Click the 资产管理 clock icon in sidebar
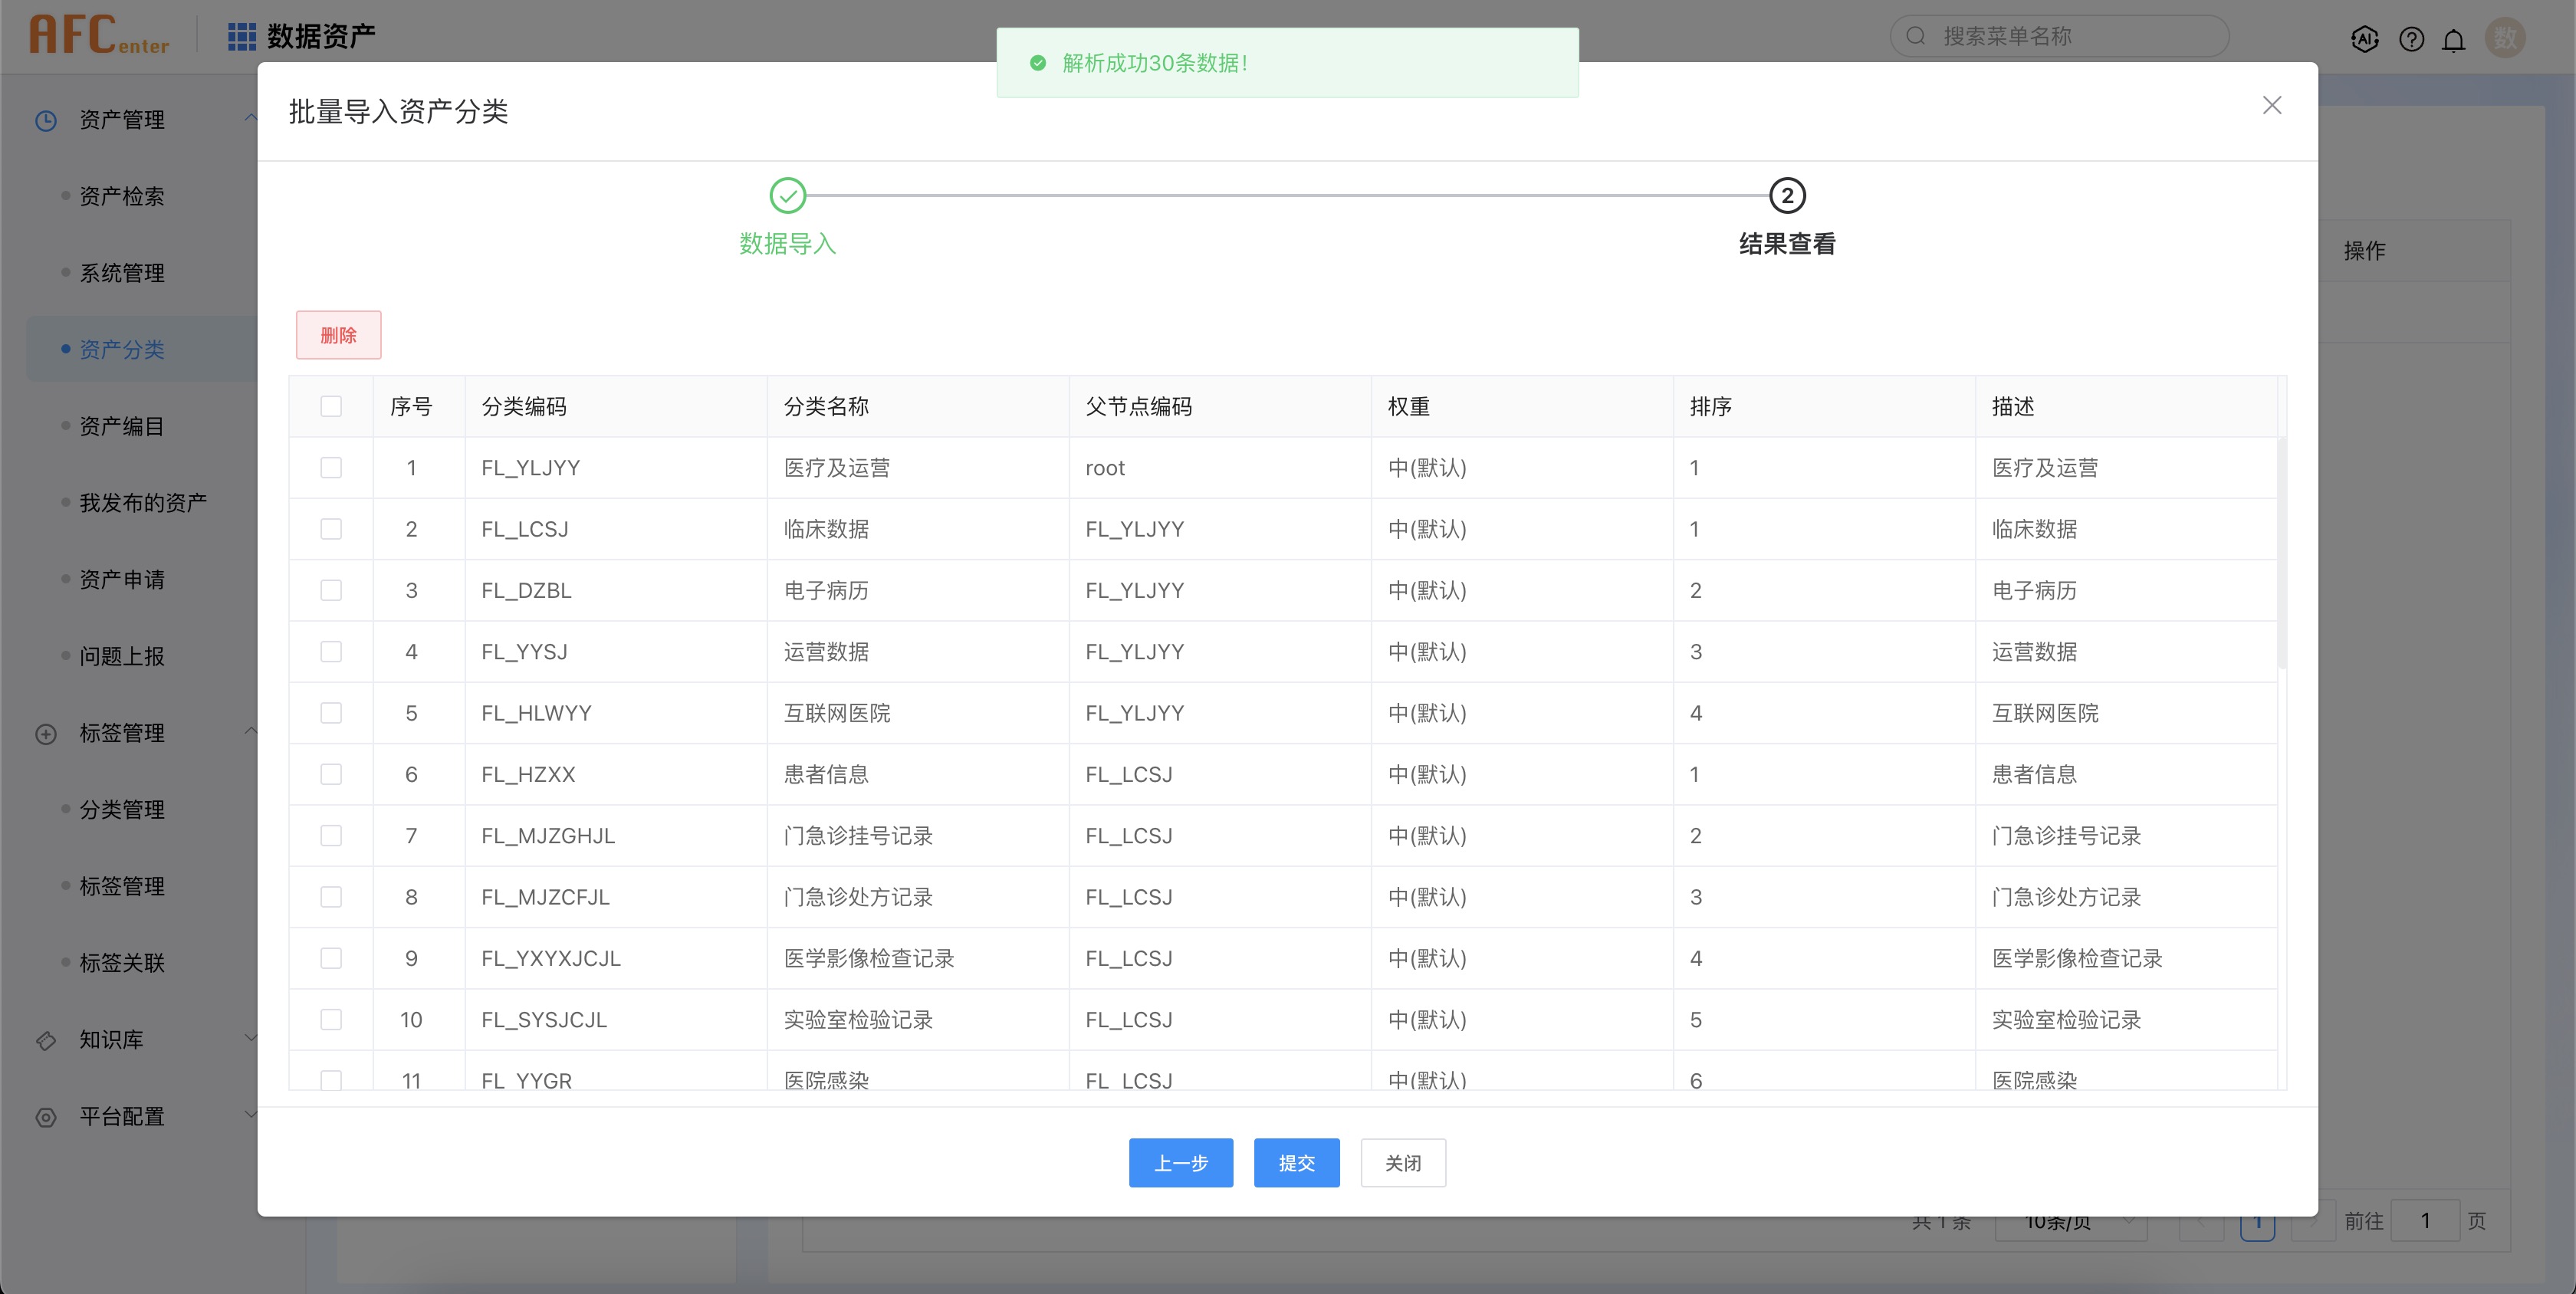 tap(46, 120)
